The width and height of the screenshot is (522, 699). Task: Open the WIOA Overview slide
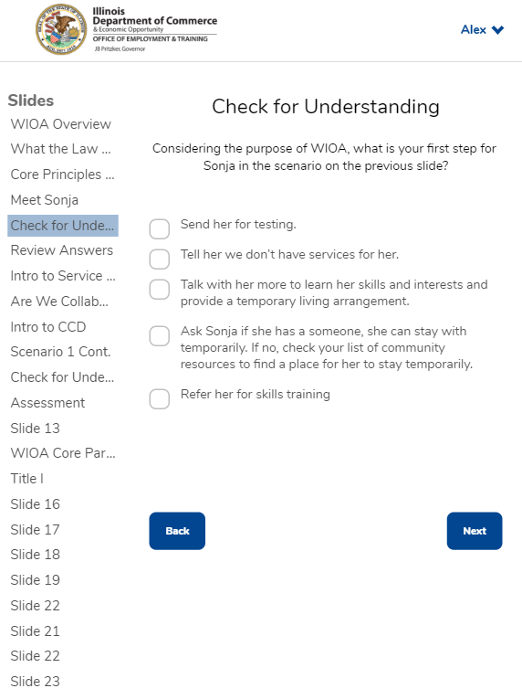coord(60,124)
